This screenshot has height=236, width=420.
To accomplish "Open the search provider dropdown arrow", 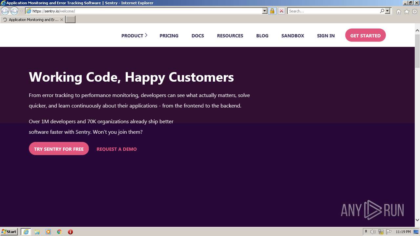I will [388, 11].
